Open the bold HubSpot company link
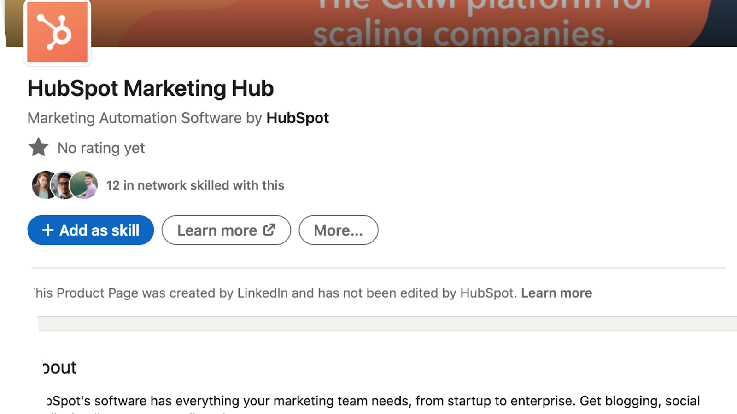 (x=298, y=118)
